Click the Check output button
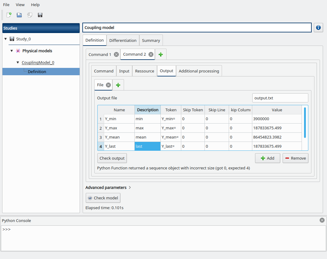 click(x=112, y=158)
